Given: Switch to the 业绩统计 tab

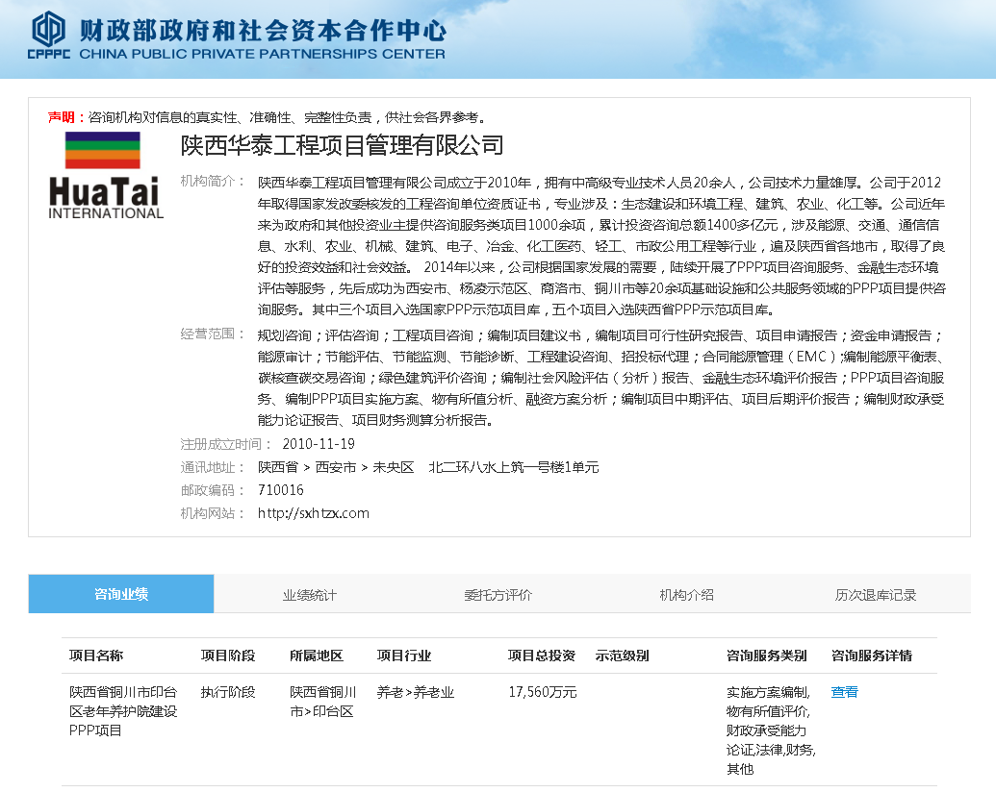Looking at the screenshot, I should click(309, 593).
